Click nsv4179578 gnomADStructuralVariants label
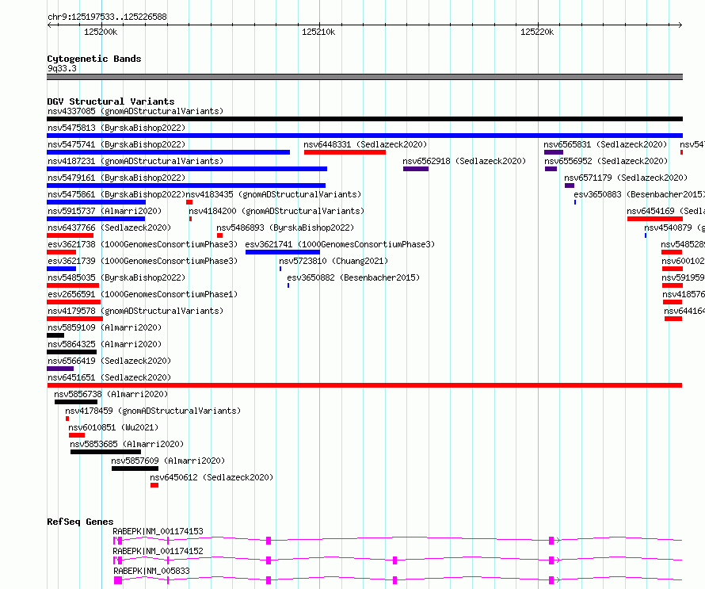This screenshot has width=705, height=589. [135, 311]
